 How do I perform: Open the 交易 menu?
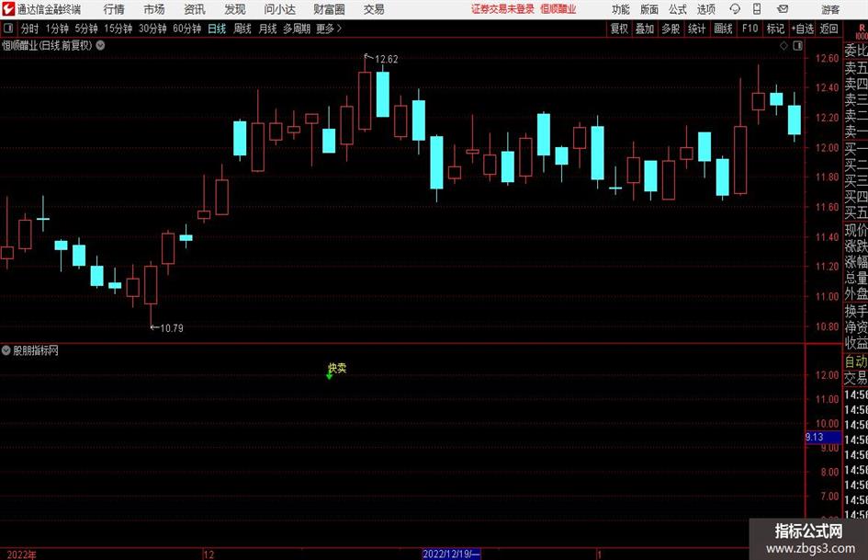click(x=374, y=9)
